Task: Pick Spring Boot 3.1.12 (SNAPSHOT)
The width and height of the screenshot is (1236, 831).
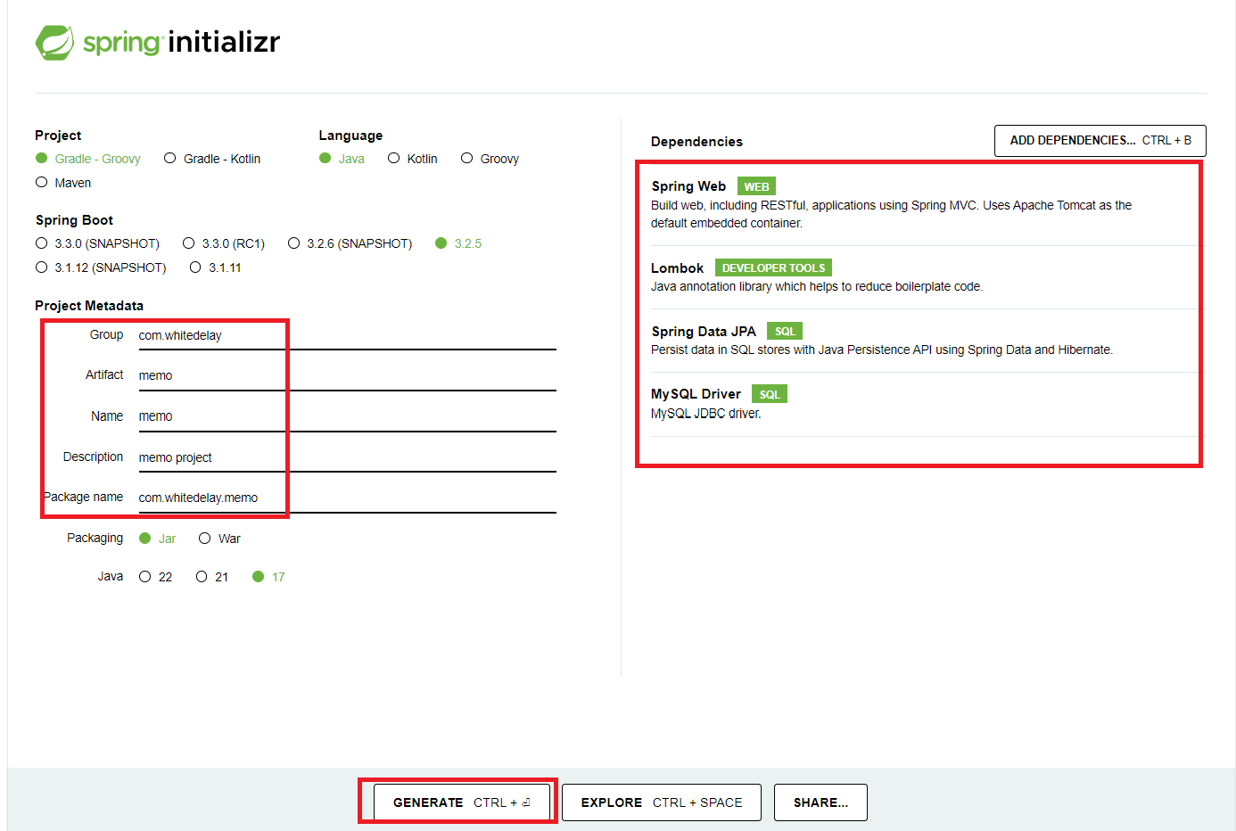Action: point(101,267)
